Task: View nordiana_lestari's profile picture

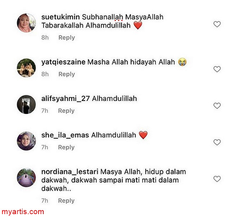Action: pos(26,178)
